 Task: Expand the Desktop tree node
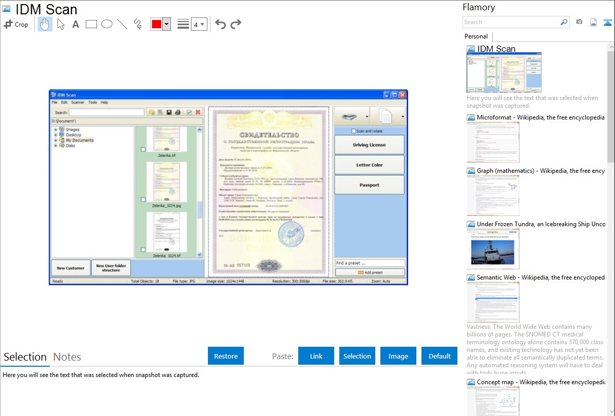55,135
